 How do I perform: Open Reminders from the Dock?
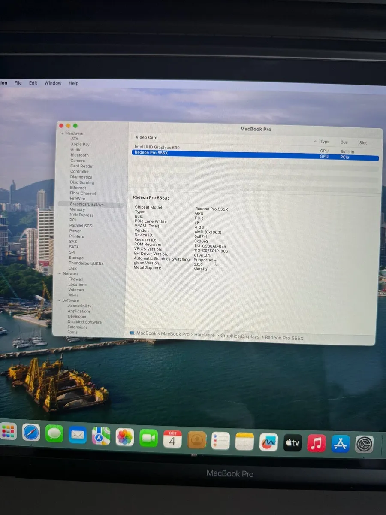[x=221, y=440]
